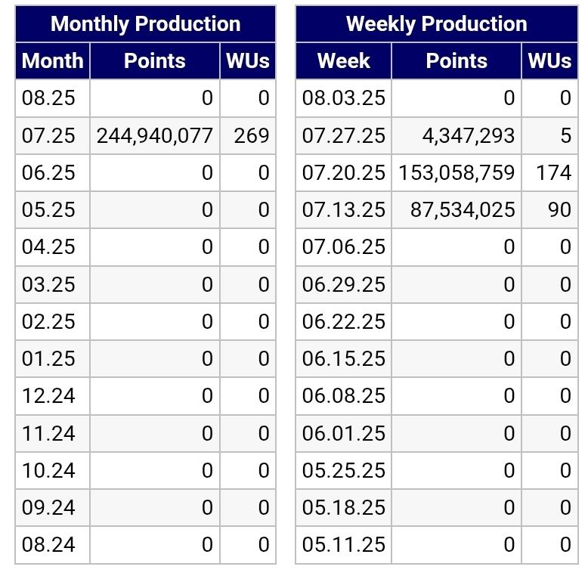Click the Monthly Production table title

pos(145,24)
